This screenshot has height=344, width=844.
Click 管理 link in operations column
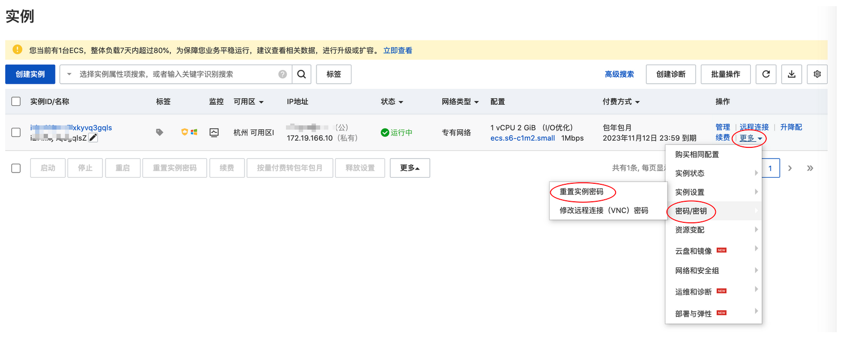coord(723,127)
